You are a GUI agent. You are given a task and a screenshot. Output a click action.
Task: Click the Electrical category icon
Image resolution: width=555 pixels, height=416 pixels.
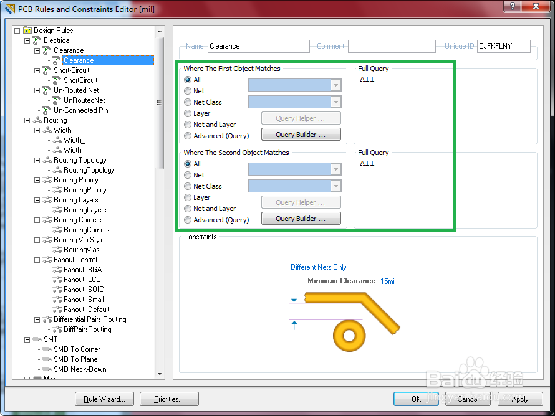point(37,40)
